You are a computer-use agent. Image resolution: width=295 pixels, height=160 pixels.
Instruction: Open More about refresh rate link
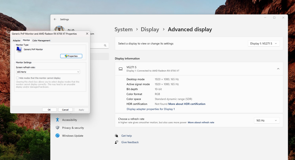(x=201, y=122)
